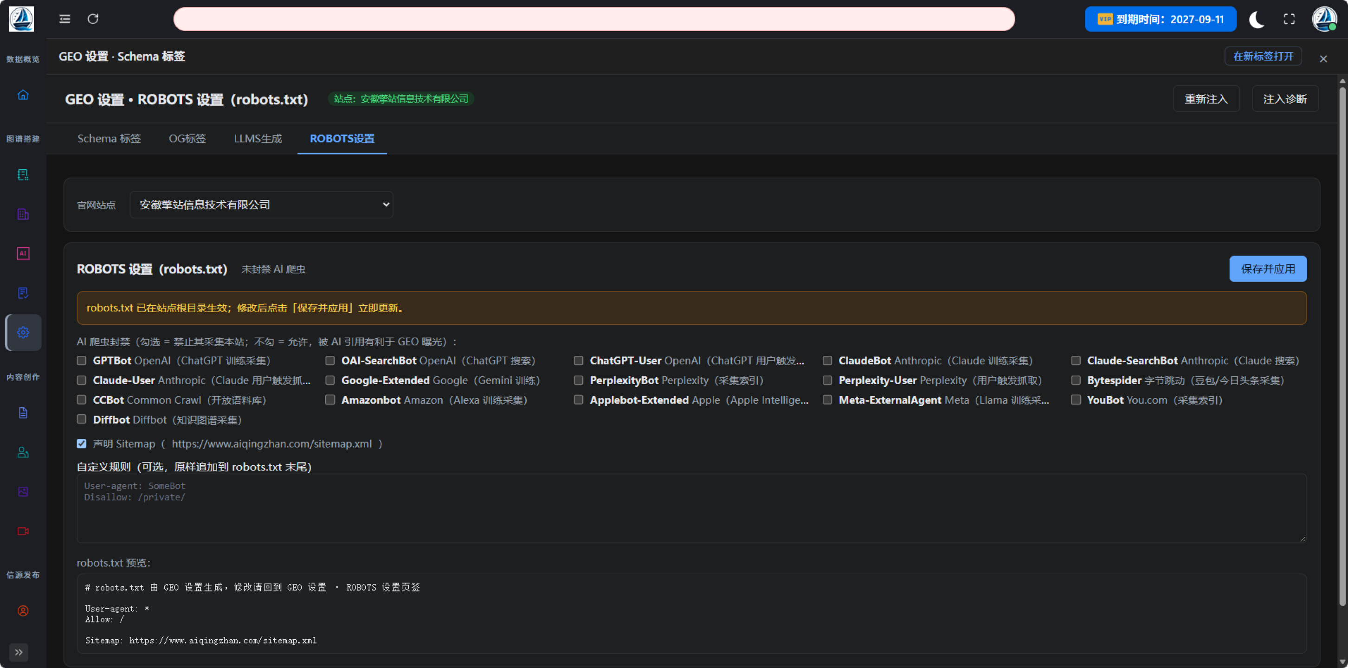Viewport: 1348px width, 668px height.
Task: Click the 保存并应用 button
Action: (1268, 269)
